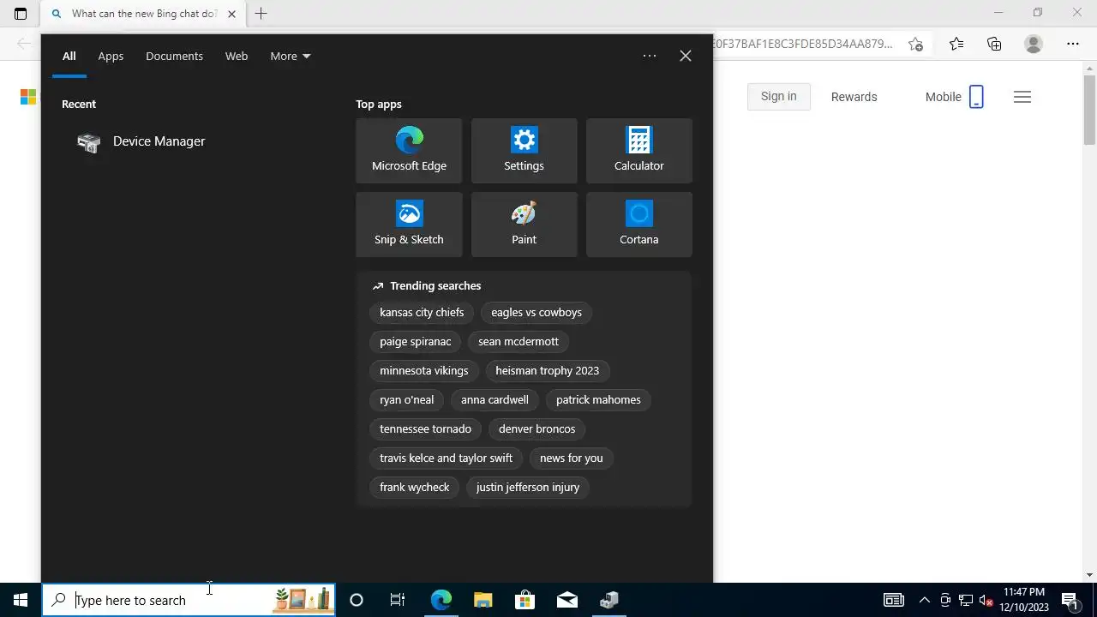Image resolution: width=1097 pixels, height=617 pixels.
Task: Click the Windows Start button
Action: (21, 600)
